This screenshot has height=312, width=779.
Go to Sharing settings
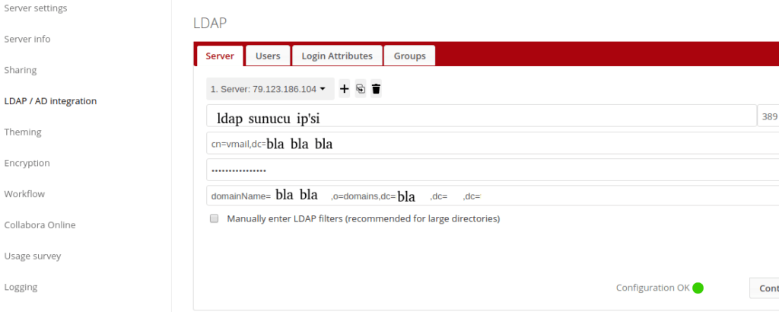[21, 70]
